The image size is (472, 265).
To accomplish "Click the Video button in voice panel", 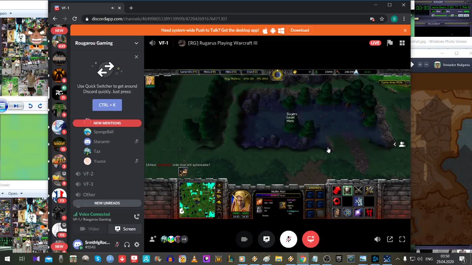I will tap(90, 229).
